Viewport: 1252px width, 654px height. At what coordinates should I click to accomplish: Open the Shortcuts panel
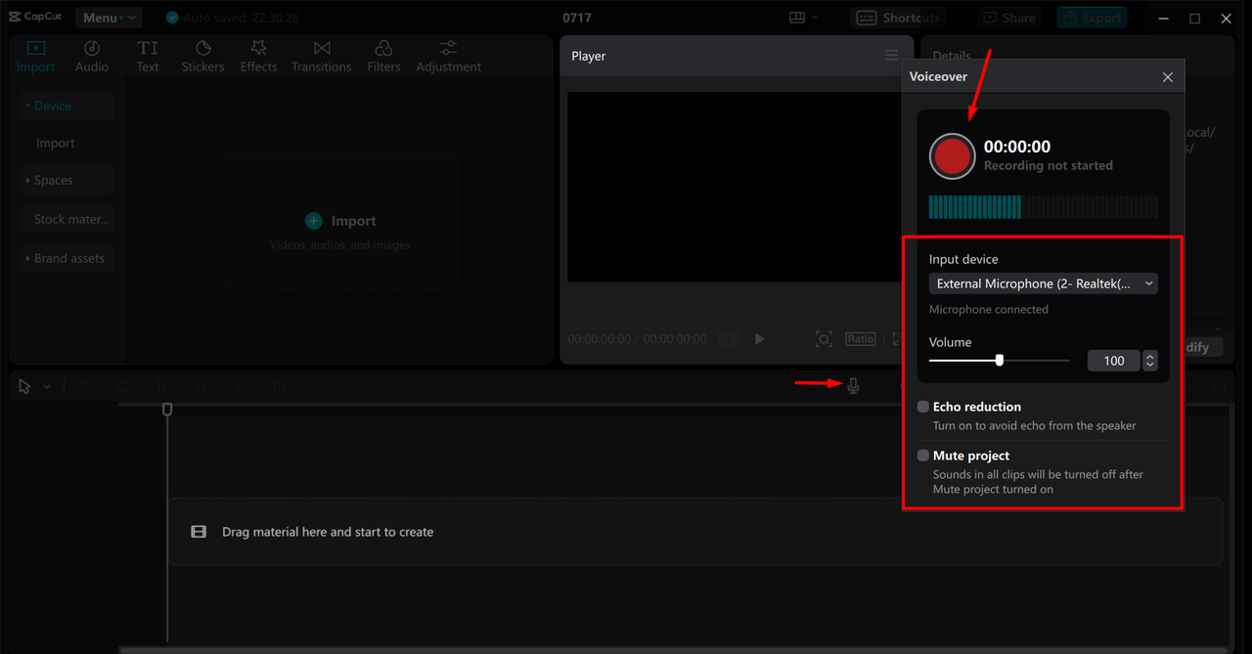(x=897, y=18)
